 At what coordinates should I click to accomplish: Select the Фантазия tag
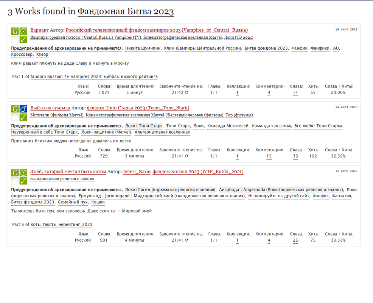click(x=342, y=196)
